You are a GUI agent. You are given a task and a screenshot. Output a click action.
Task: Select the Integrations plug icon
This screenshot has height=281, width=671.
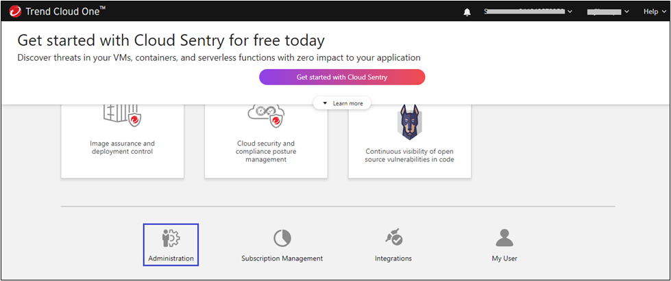[393, 238]
